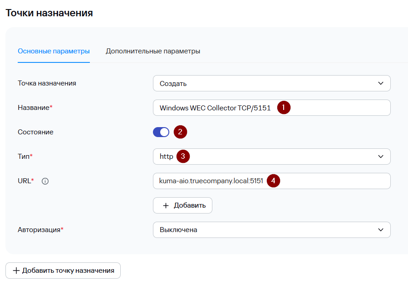Click the red marker numbered 2
Image resolution: width=408 pixels, height=285 pixels.
pos(180,132)
